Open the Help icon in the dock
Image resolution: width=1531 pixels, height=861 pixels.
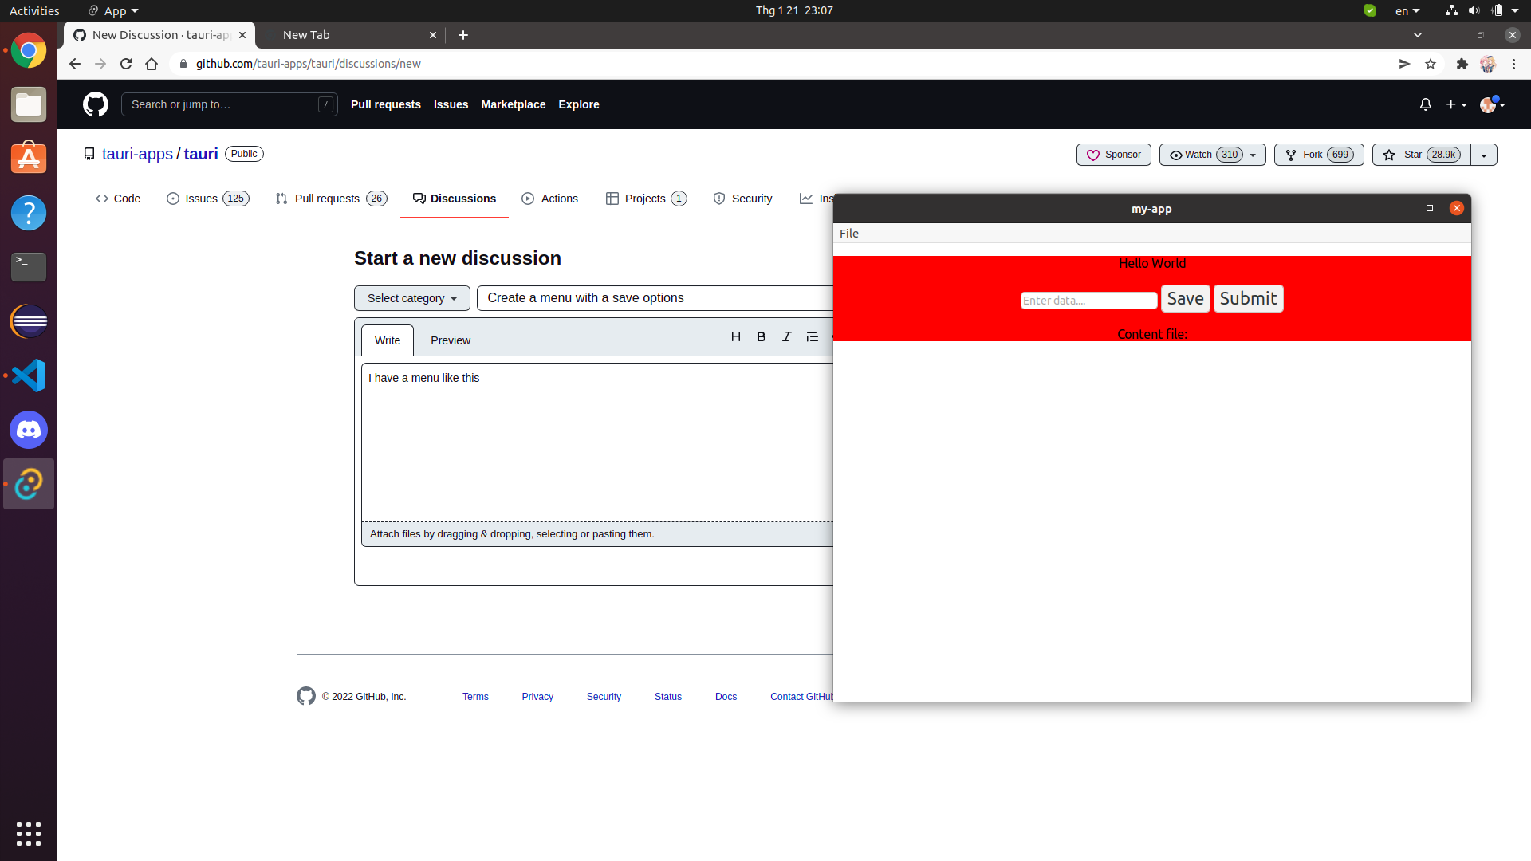[29, 213]
